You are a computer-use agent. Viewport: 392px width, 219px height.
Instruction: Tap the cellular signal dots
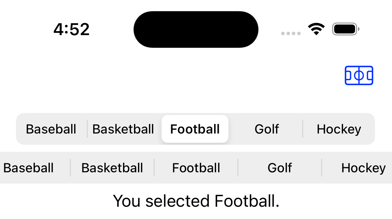point(291,33)
